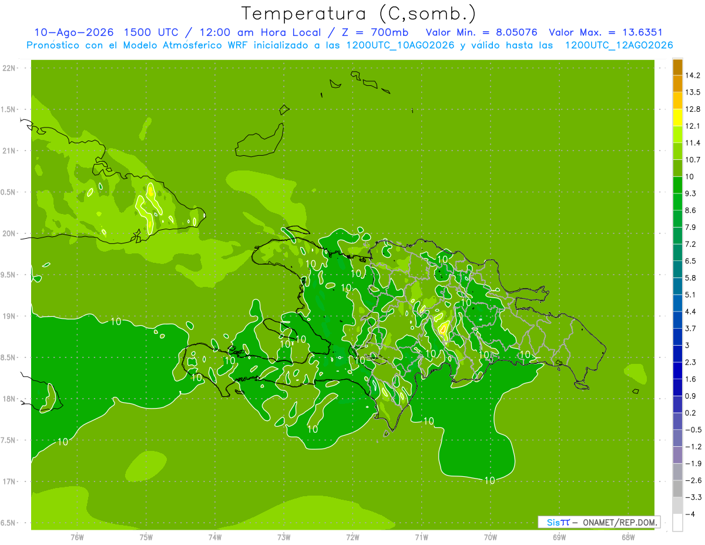Click the 69W longitude axis label
This screenshot has width=705, height=545.
[559, 537]
